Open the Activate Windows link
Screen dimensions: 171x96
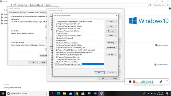[x=162, y=65]
